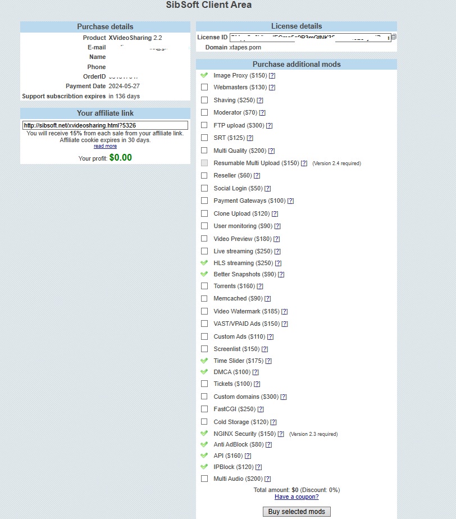
Task: Click the $0.00 profit amount
Action: pos(120,157)
